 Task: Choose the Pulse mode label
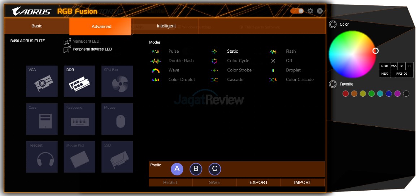tap(174, 51)
